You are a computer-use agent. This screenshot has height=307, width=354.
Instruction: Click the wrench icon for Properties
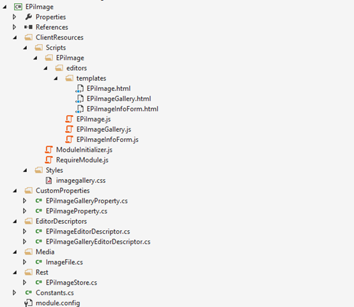coord(29,17)
